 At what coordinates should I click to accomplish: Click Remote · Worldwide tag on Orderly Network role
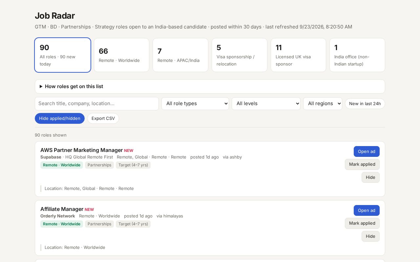(x=62, y=224)
